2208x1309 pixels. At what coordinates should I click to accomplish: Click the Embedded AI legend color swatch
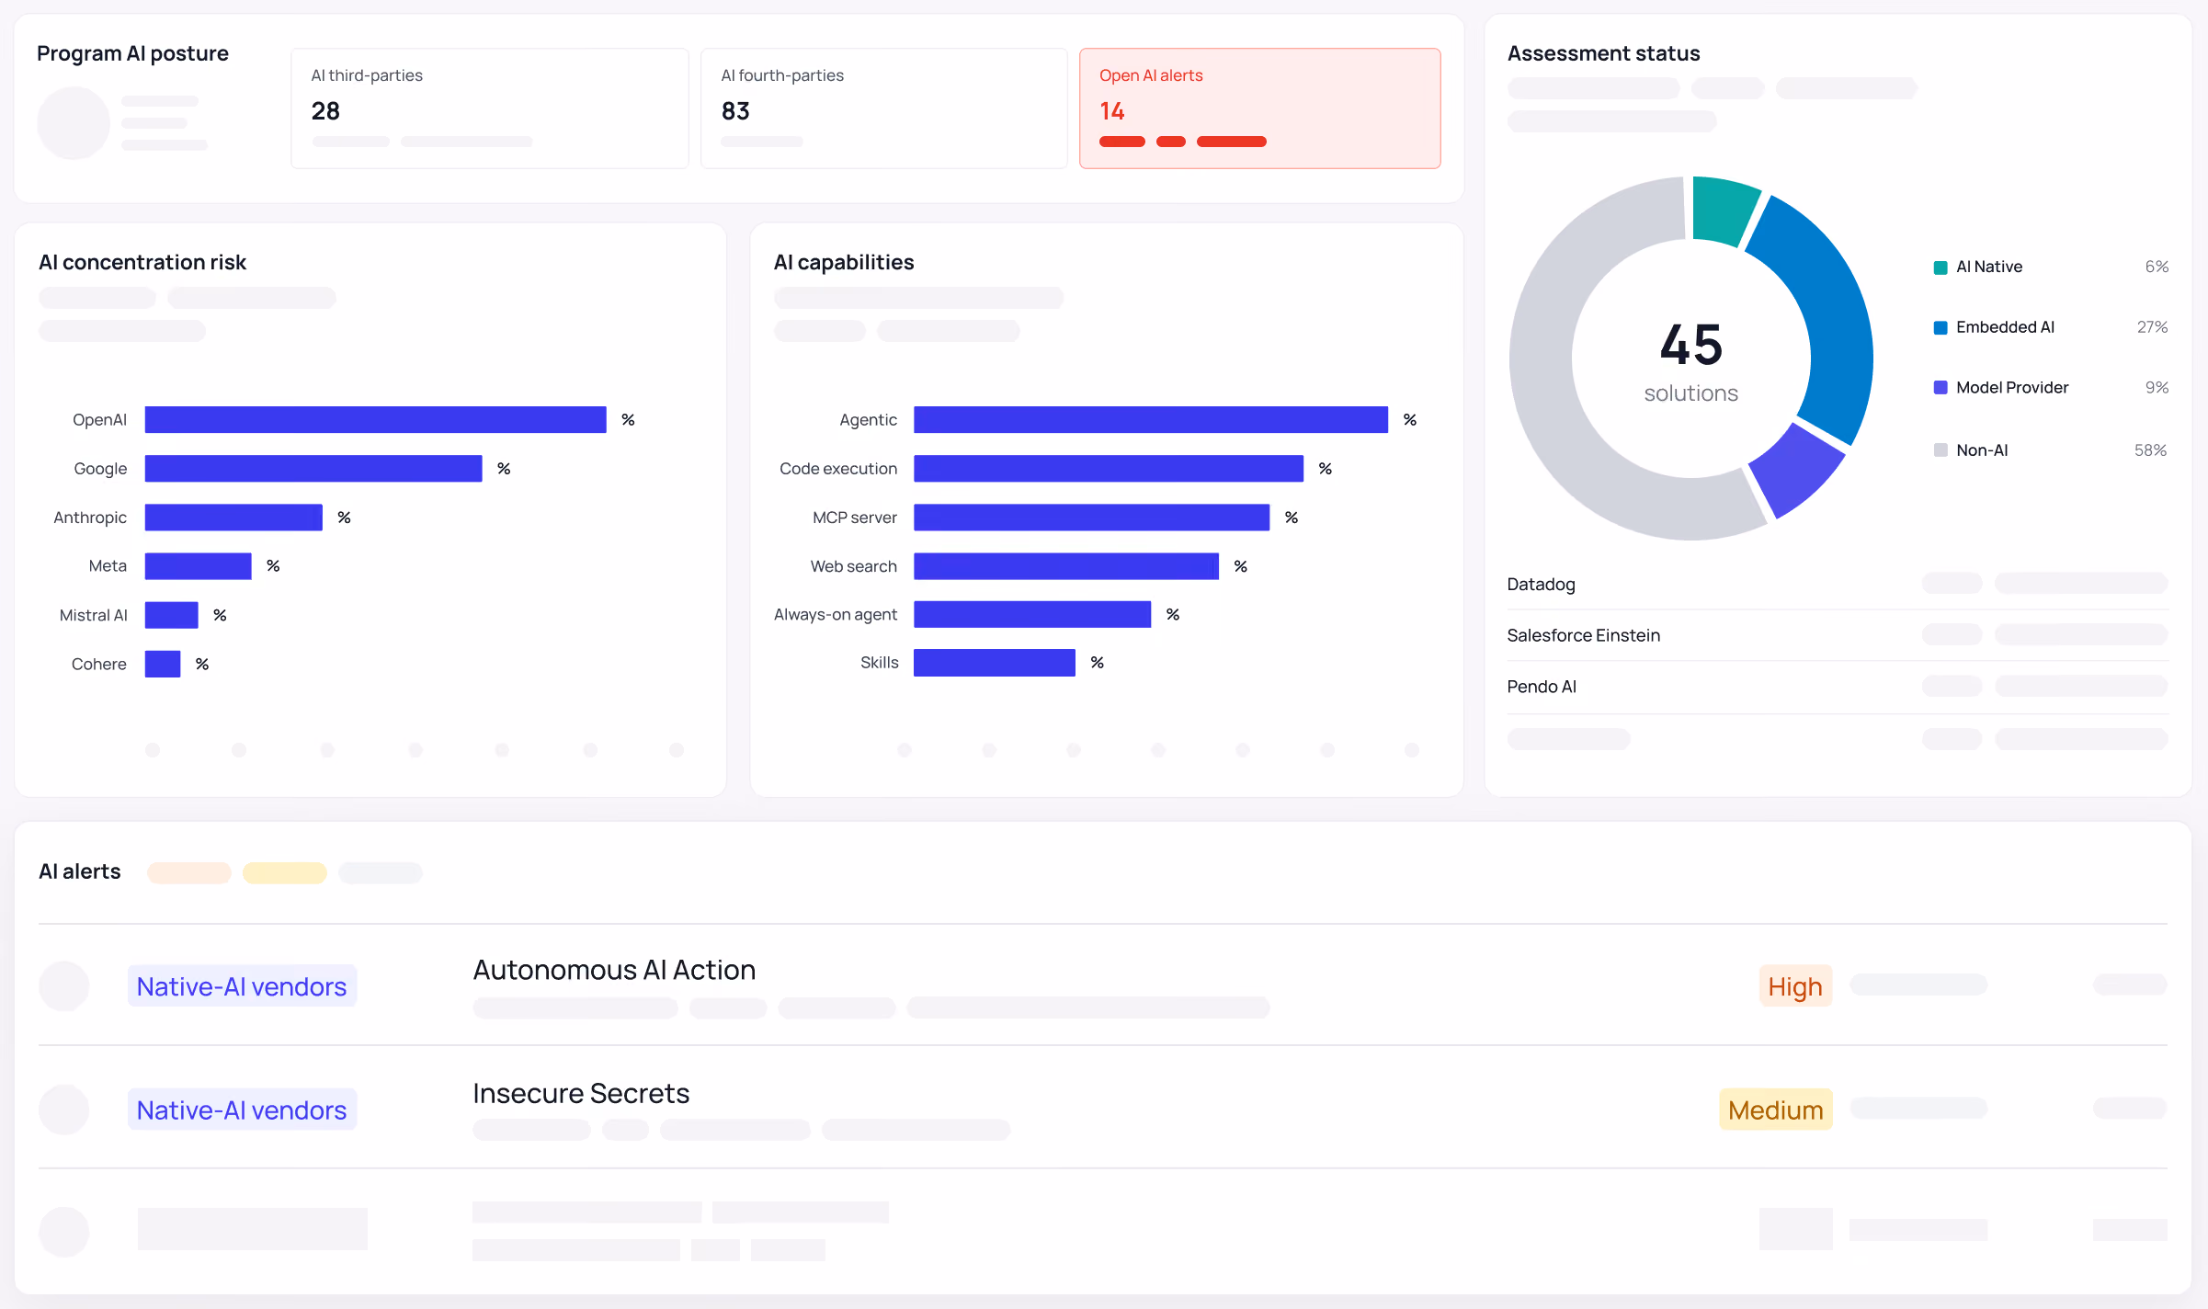click(1941, 328)
